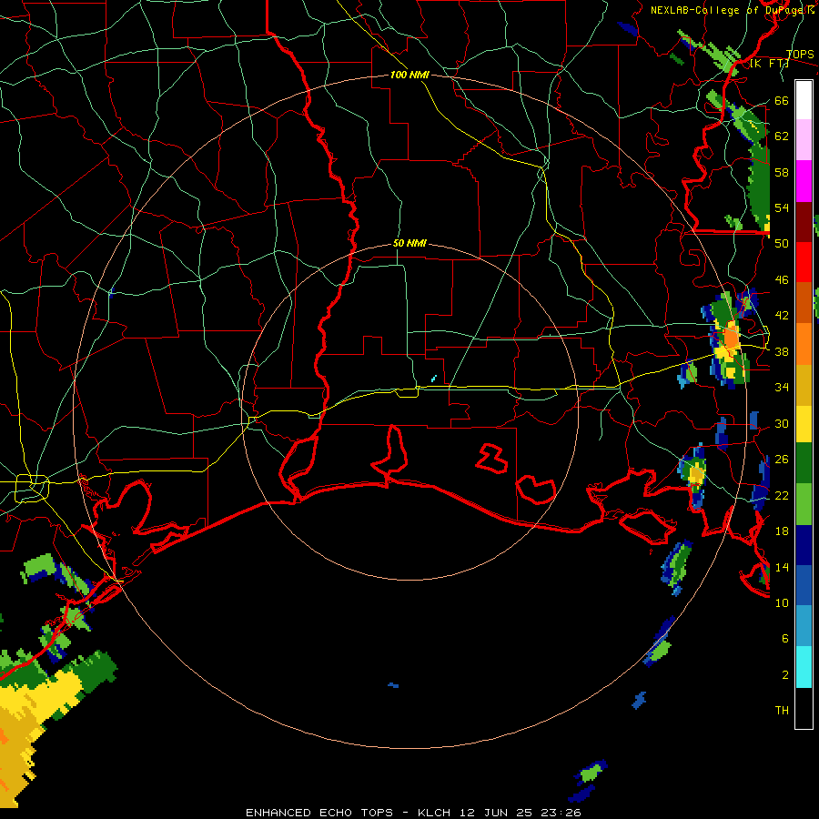This screenshot has width=819, height=819.
Task: Click the legend value 62
Action: click(782, 136)
